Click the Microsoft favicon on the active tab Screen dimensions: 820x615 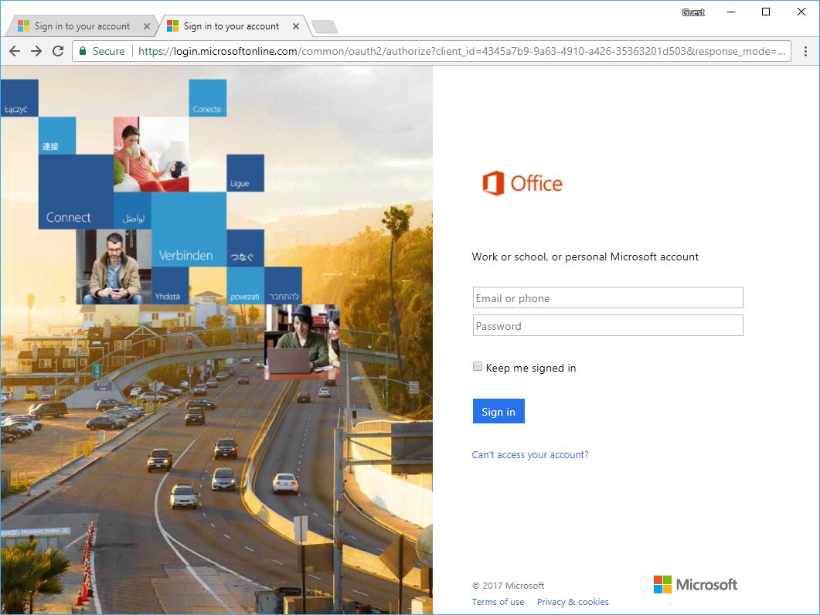tap(172, 26)
